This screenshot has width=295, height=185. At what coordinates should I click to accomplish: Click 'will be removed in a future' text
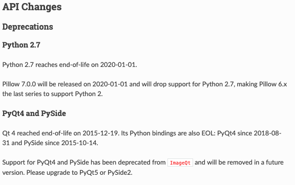245,163
